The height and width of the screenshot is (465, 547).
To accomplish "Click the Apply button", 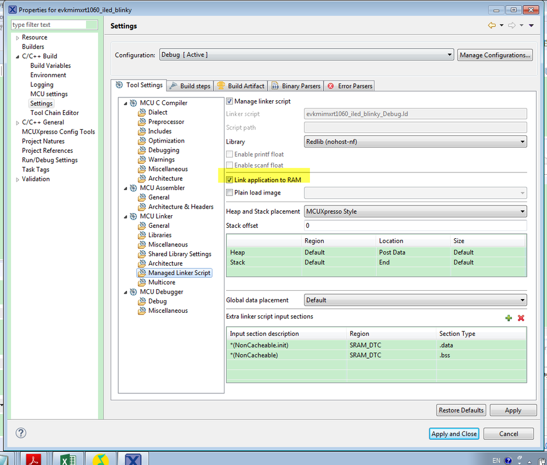I will pyautogui.click(x=513, y=410).
